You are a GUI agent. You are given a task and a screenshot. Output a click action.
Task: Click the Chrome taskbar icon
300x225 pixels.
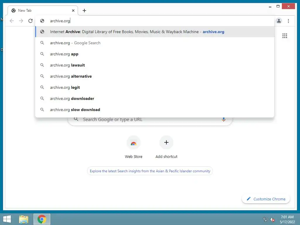click(x=42, y=219)
